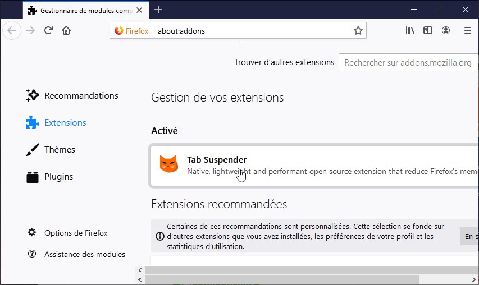This screenshot has width=479, height=285.
Task: Click the addons.mozilla.org search field
Action: pos(408,63)
